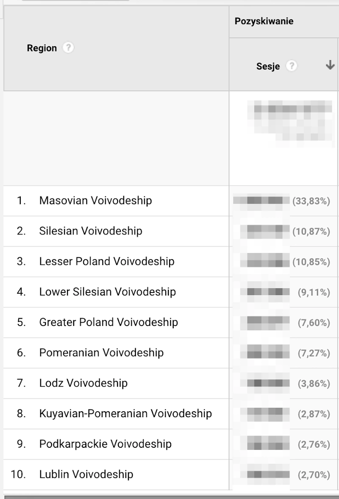This screenshot has width=339, height=499.
Task: Click the 2,70% sessions value cell
Action: [x=283, y=475]
